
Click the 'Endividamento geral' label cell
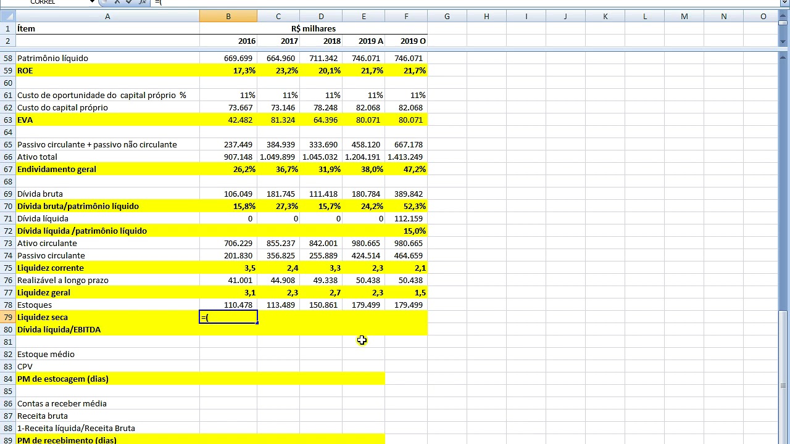(x=107, y=169)
